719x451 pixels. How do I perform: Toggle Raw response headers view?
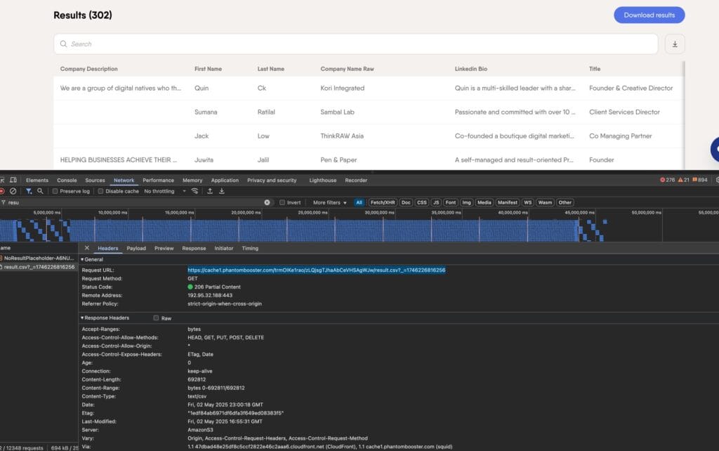156,316
